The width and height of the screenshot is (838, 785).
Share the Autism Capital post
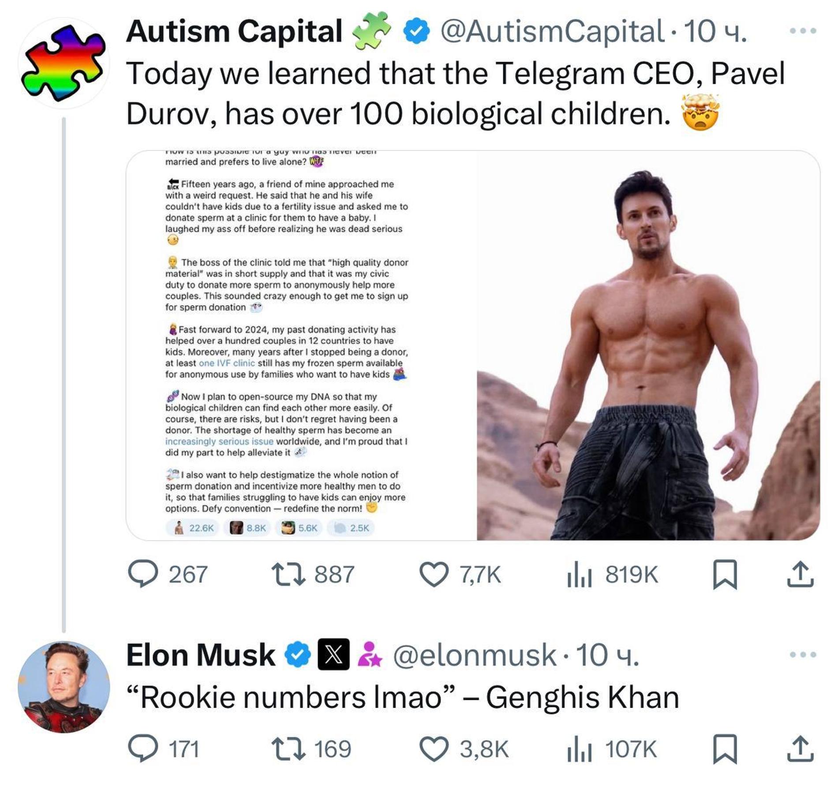tap(800, 574)
